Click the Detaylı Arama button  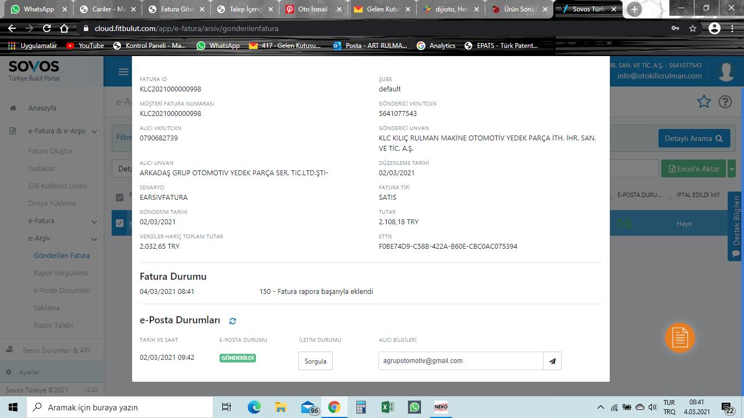[693, 138]
